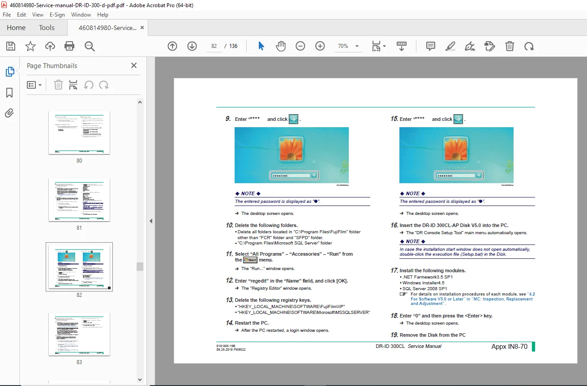Open the View menu
This screenshot has width=587, height=386.
tap(38, 15)
